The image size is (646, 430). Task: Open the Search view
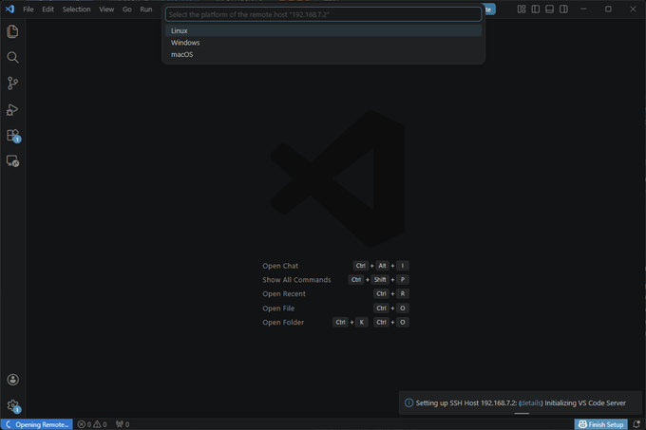(12, 57)
